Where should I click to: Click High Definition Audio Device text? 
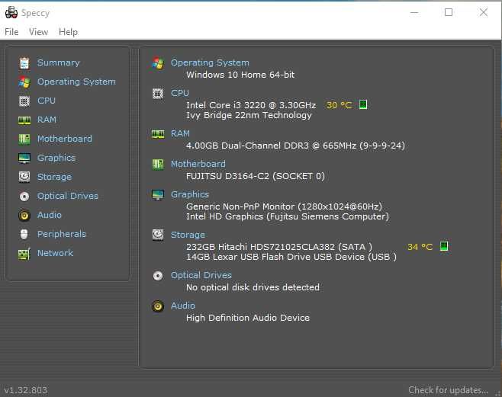248,318
